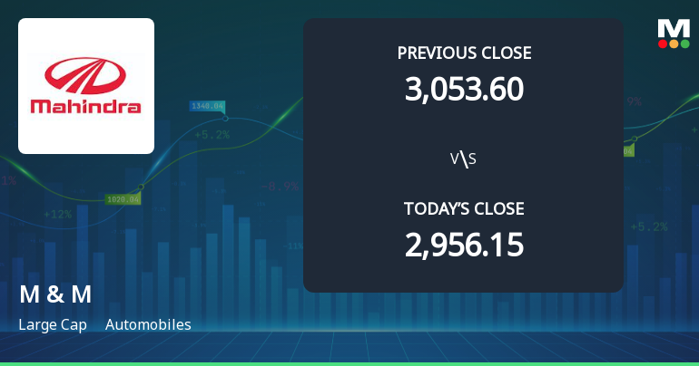Viewport: 699px width, 366px height.
Task: Click the Marketsmojo M logo
Action: click(673, 27)
